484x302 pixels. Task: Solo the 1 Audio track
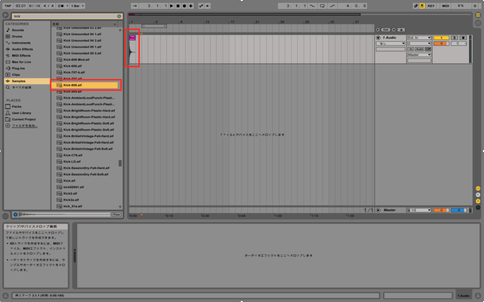point(454,37)
